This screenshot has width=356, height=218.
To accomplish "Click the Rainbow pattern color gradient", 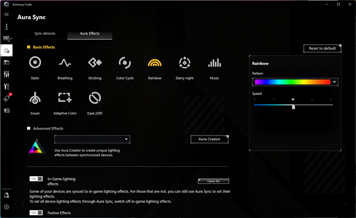I will tap(292, 82).
